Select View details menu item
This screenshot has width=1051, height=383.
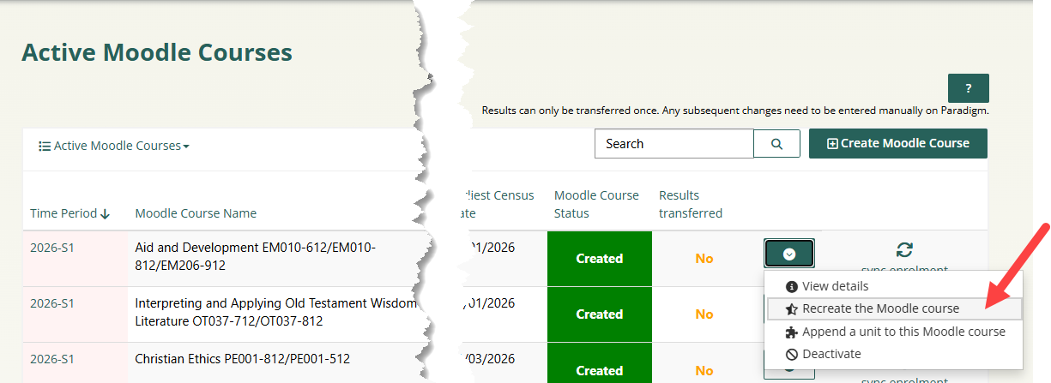(893, 286)
